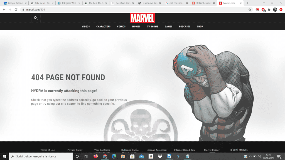The height and width of the screenshot is (160, 285).
Task: Click the padlock site info icon
Action: coord(23,10)
